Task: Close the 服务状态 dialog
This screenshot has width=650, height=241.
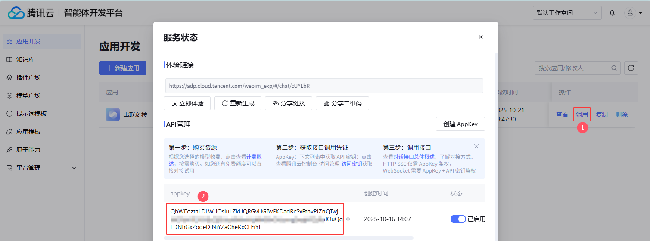Action: (481, 37)
